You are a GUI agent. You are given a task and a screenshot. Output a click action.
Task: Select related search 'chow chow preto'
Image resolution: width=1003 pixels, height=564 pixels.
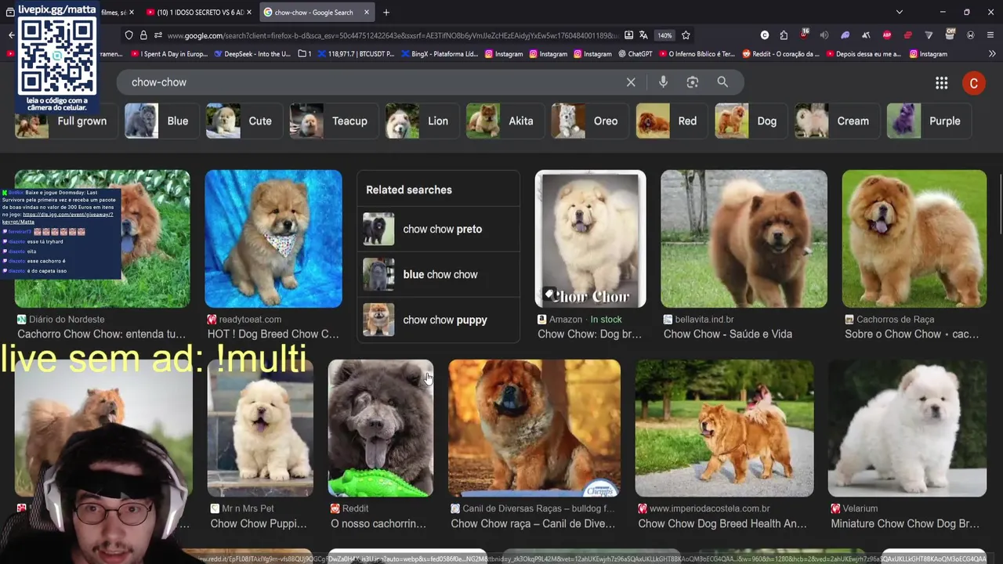(x=438, y=229)
